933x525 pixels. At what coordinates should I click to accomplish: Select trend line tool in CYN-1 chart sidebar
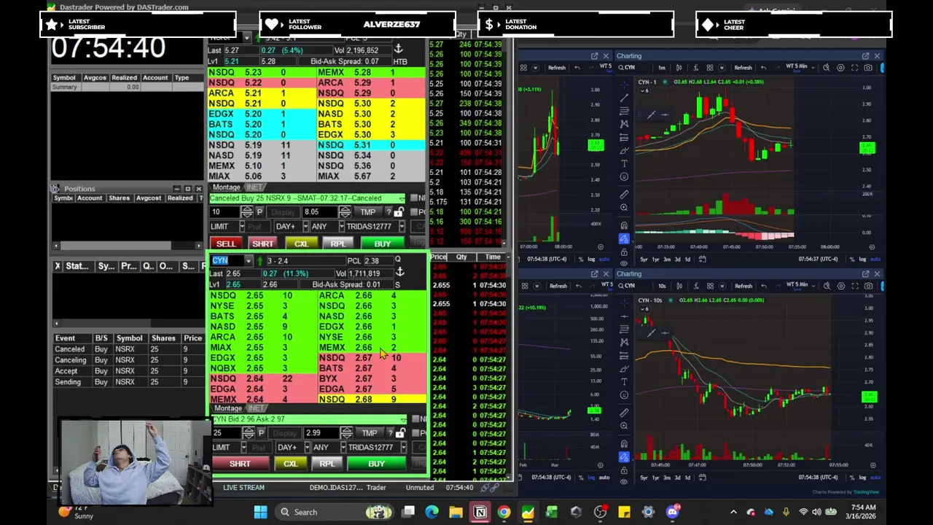(624, 98)
